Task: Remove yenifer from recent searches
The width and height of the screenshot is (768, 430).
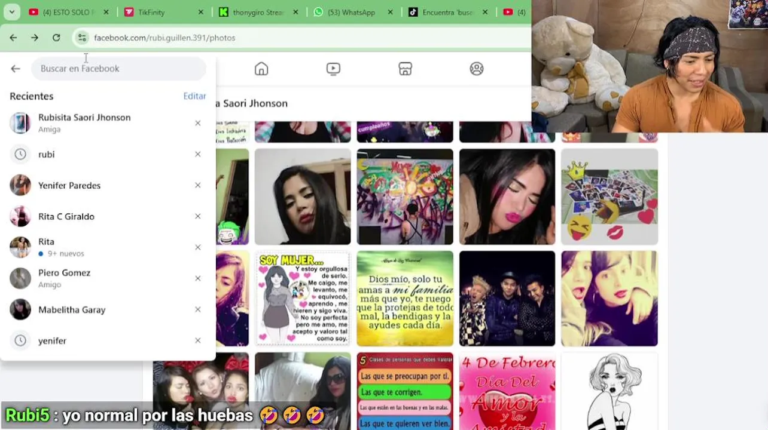Action: pyautogui.click(x=198, y=340)
